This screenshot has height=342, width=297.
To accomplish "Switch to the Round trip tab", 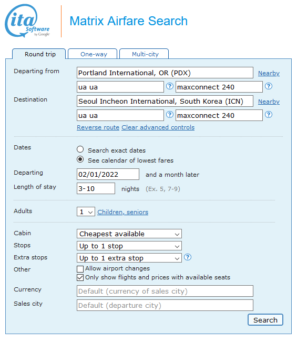I will click(x=39, y=54).
